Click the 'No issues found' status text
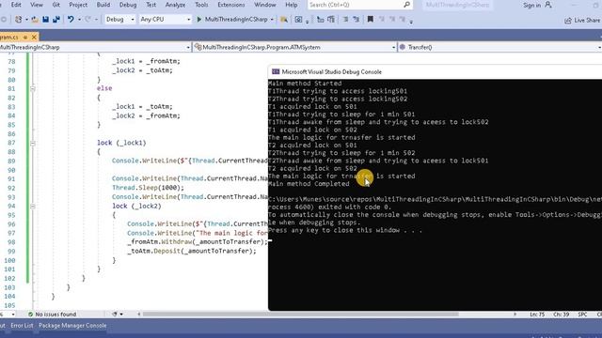This screenshot has height=338, width=602. tap(55, 315)
